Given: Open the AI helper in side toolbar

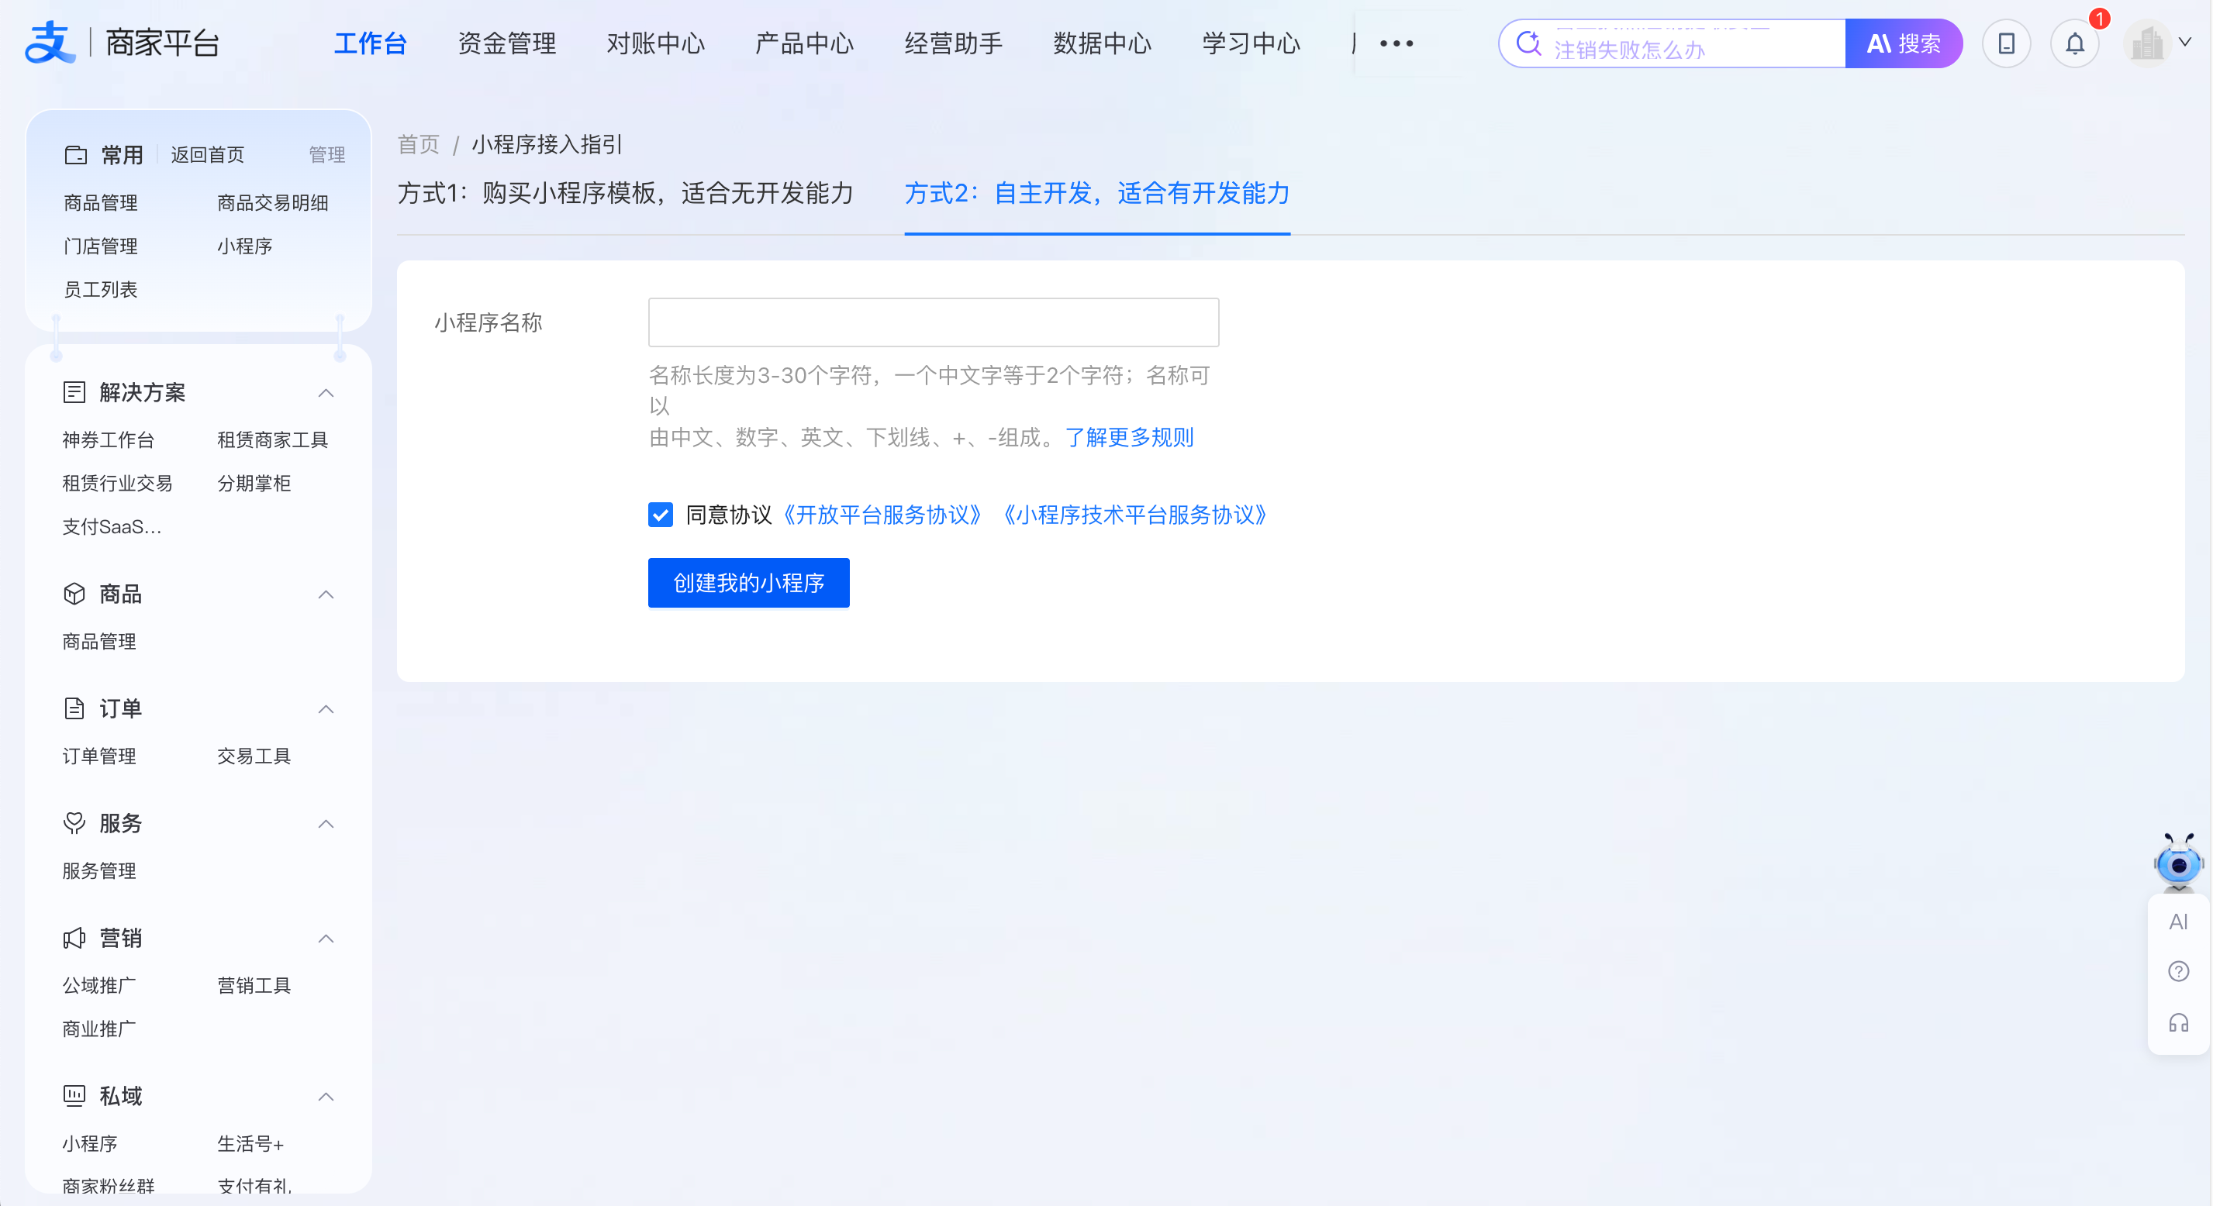Looking at the screenshot, I should 2178,922.
